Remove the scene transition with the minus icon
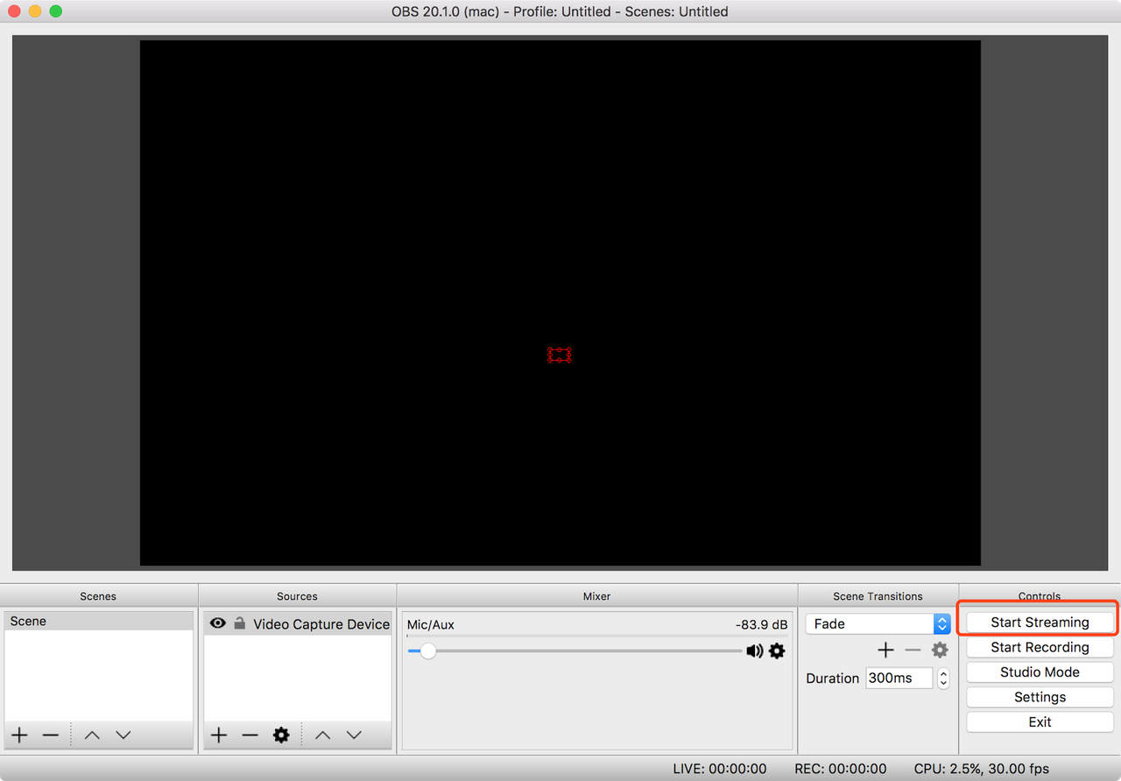Screen dimensions: 1121x781 913,650
